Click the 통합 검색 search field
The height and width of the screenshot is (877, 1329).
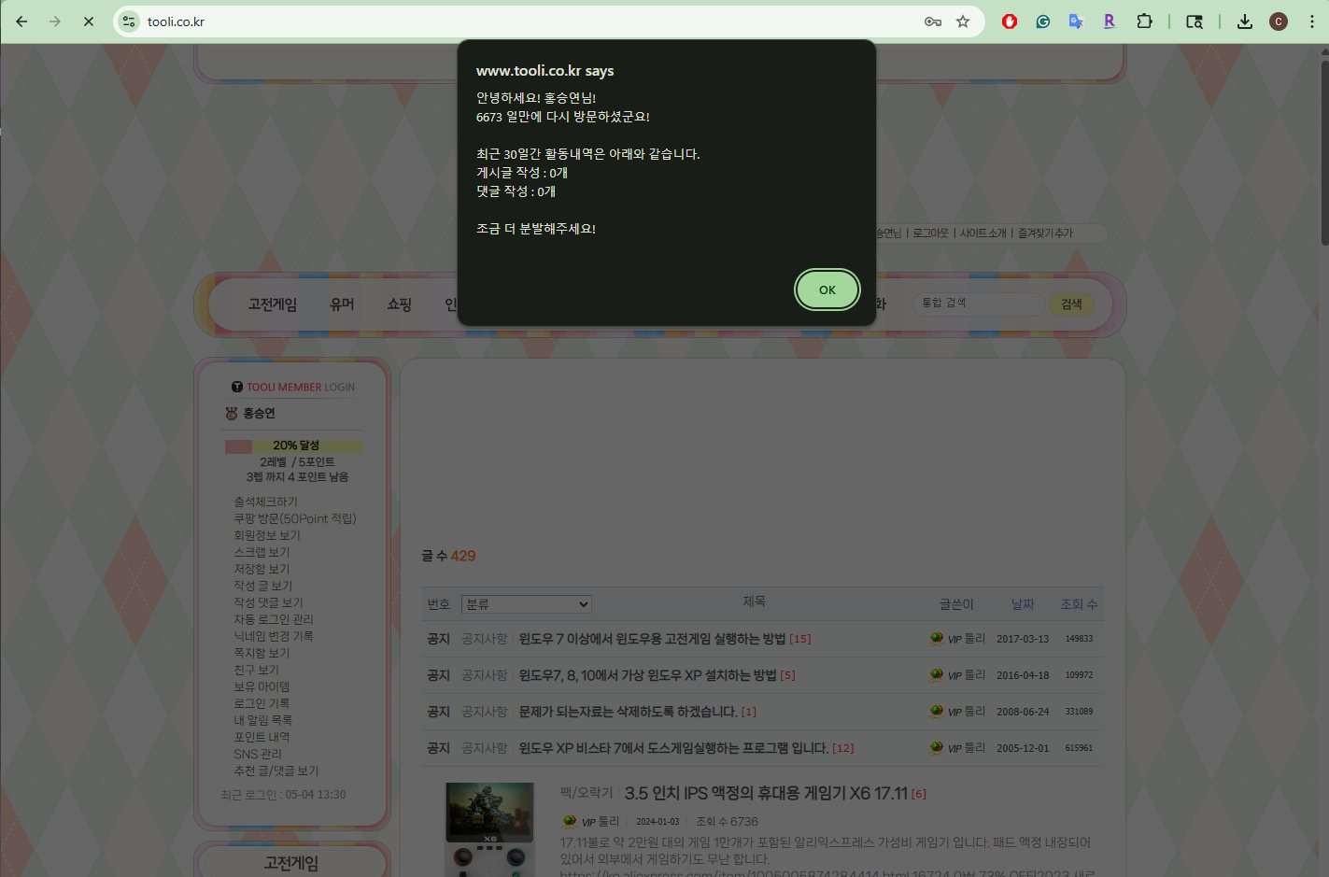coord(980,304)
